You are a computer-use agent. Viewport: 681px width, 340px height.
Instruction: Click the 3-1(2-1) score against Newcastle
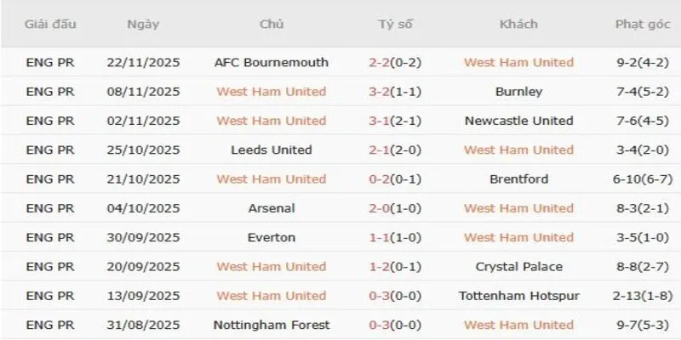click(x=395, y=121)
